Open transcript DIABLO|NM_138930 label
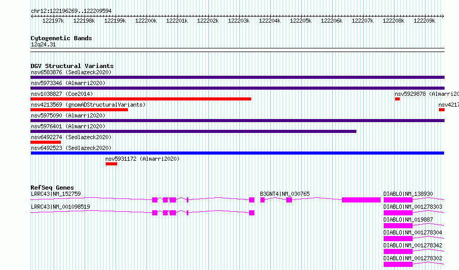Viewport: 459px width, 270px height. 408,194
